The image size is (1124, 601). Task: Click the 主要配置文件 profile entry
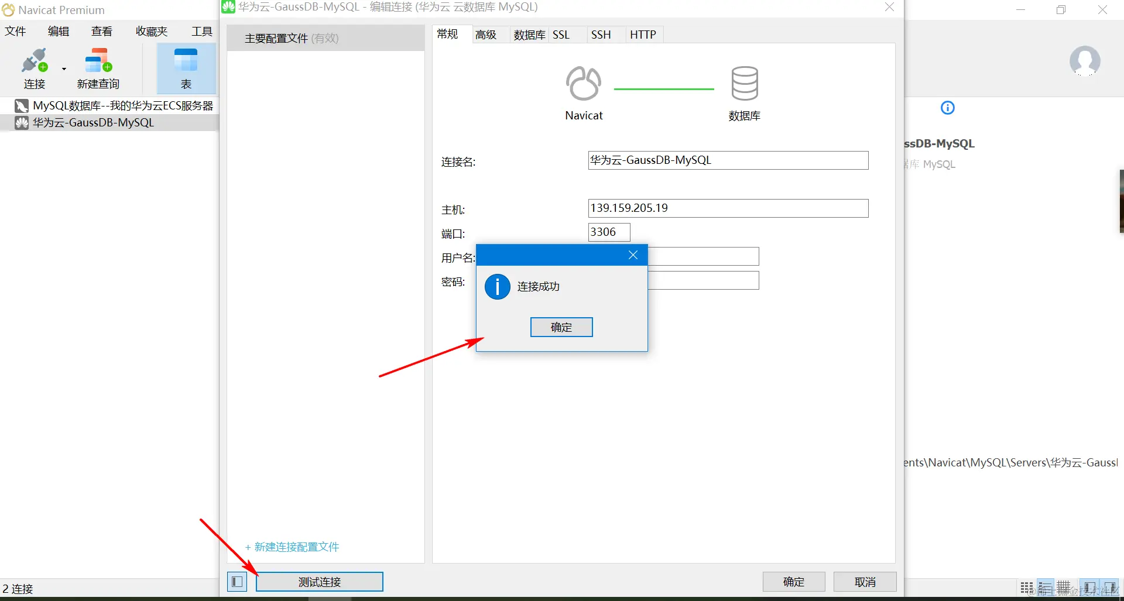[x=325, y=39]
